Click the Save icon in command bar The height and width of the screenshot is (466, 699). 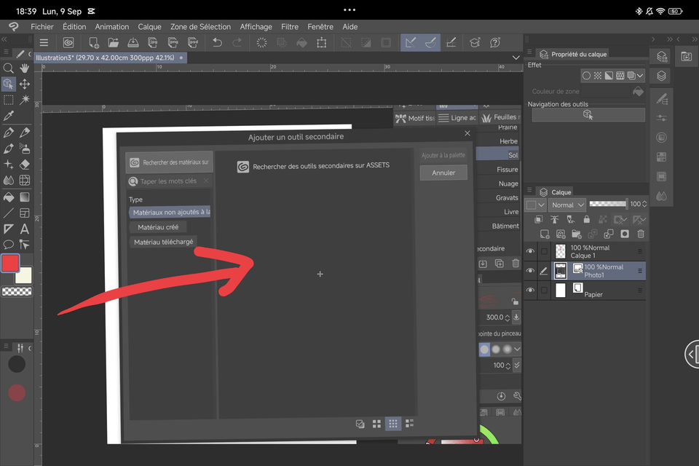[x=133, y=43]
